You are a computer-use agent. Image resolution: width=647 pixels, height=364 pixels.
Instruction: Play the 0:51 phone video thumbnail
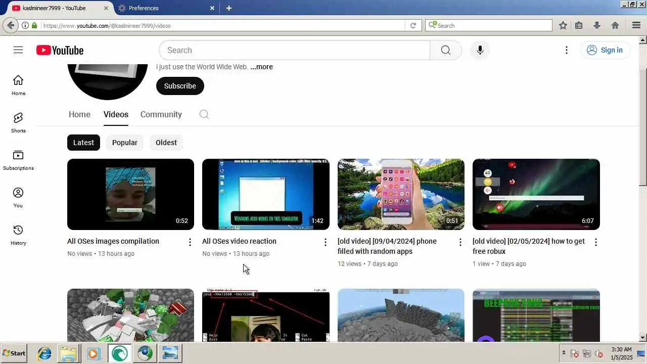pyautogui.click(x=401, y=194)
